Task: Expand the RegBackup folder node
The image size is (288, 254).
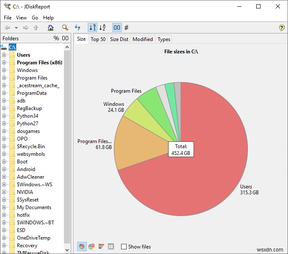Action: tap(4, 108)
